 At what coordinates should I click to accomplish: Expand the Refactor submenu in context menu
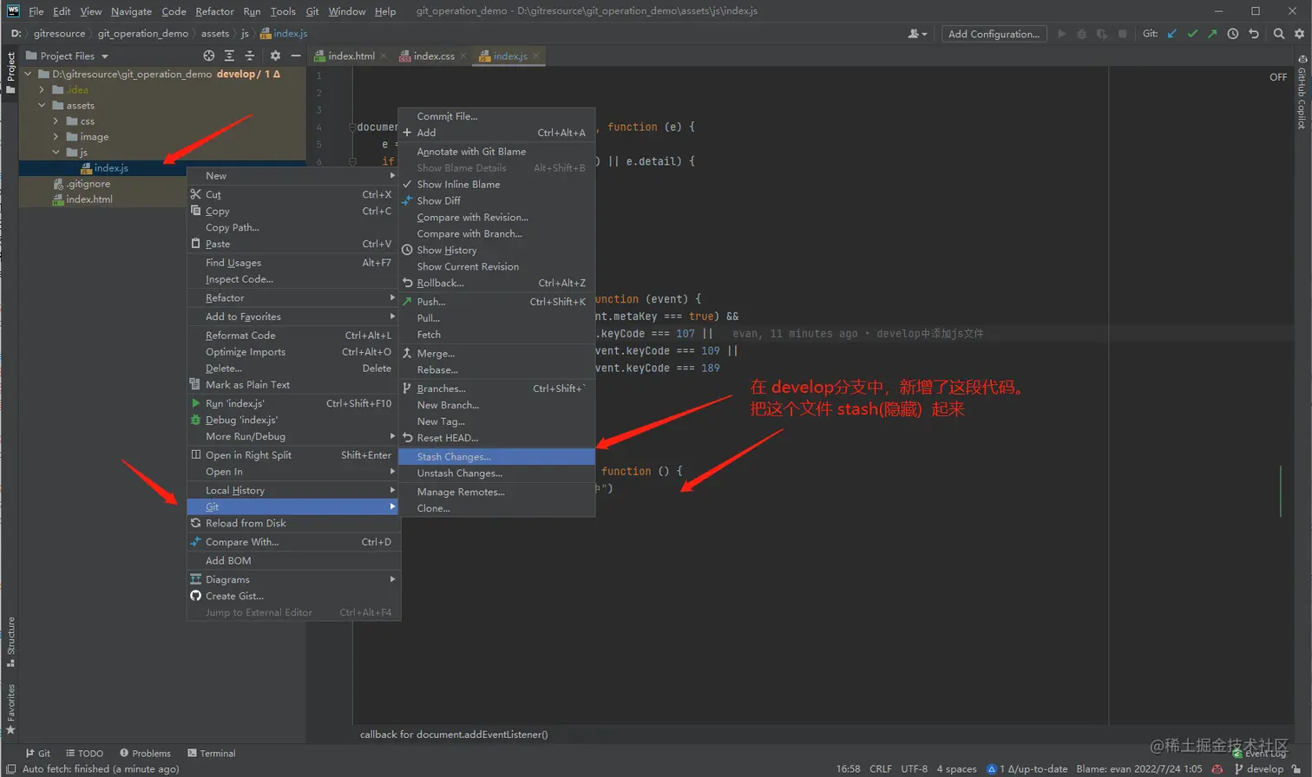(292, 297)
